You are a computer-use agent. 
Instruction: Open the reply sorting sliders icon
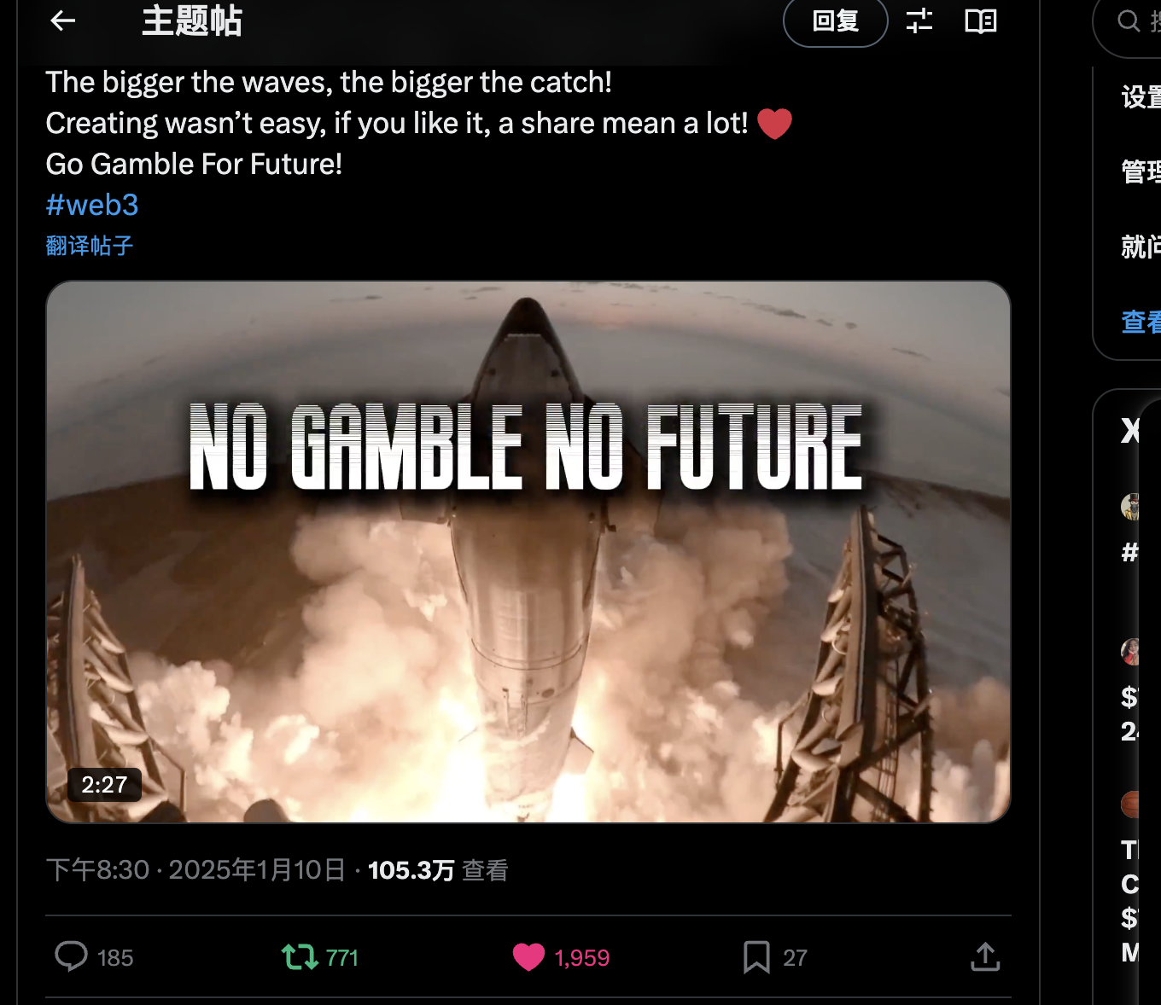[x=919, y=20]
